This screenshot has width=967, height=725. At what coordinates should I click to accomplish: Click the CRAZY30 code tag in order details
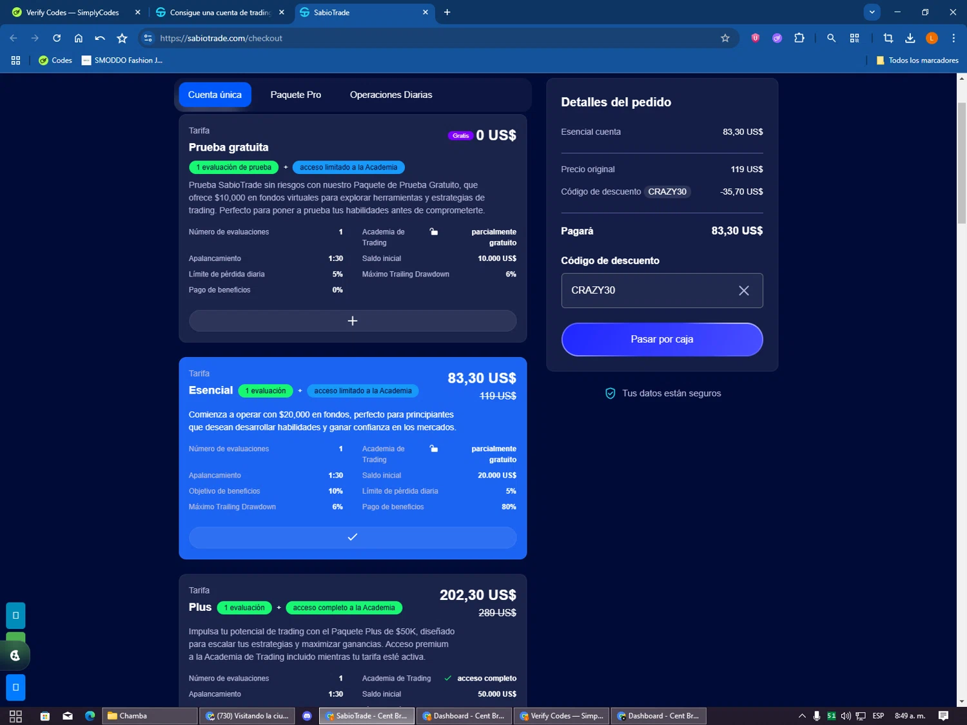(667, 192)
